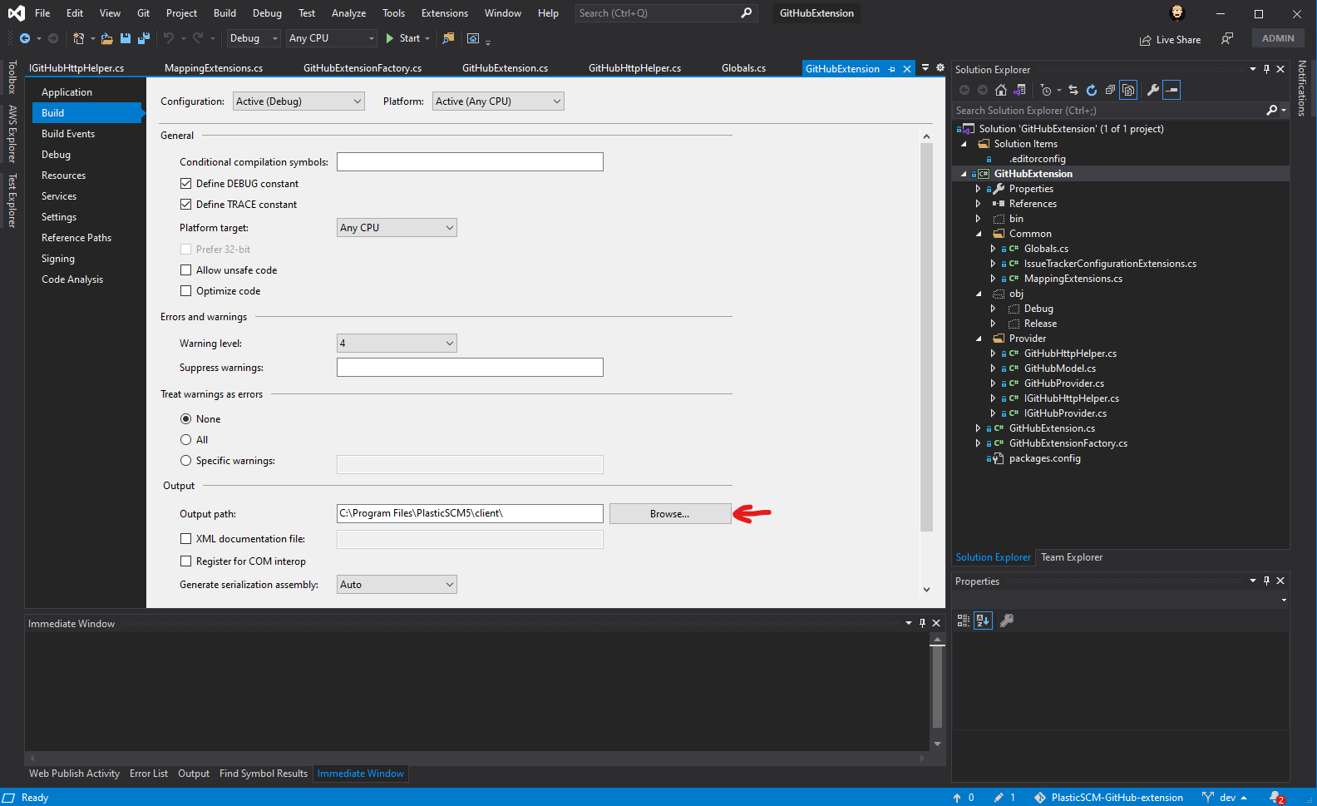Click the Solution Explorer Home icon
The width and height of the screenshot is (1317, 806).
click(1001, 90)
